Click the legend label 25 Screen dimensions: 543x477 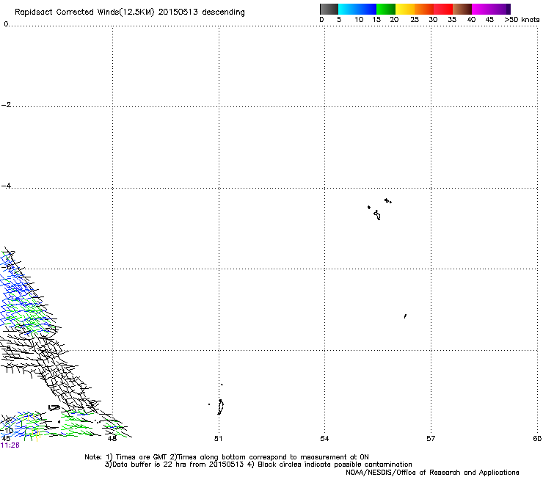[415, 20]
